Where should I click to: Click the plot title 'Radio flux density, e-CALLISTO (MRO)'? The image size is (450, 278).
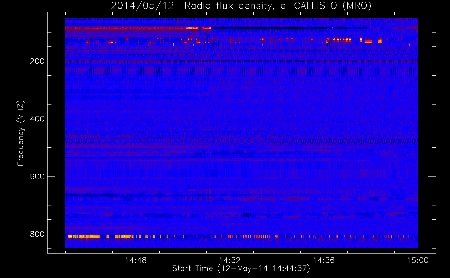pyautogui.click(x=278, y=6)
